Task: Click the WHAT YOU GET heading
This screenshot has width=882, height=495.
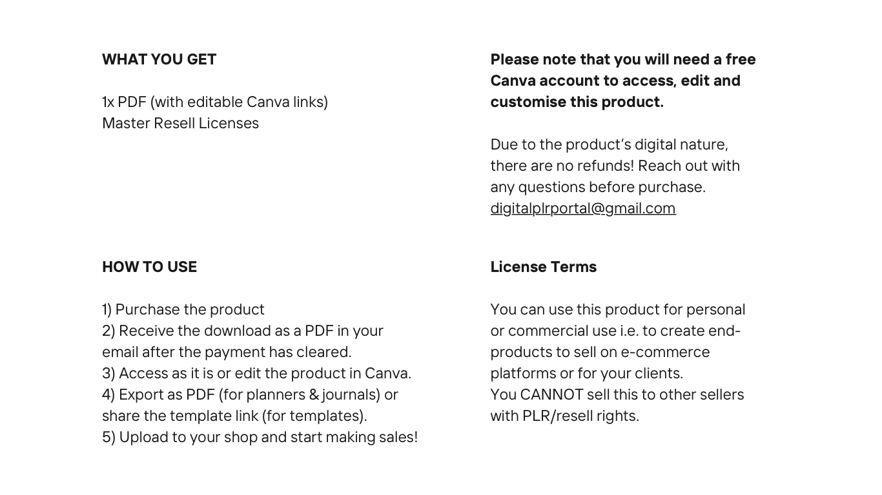Action: click(159, 59)
